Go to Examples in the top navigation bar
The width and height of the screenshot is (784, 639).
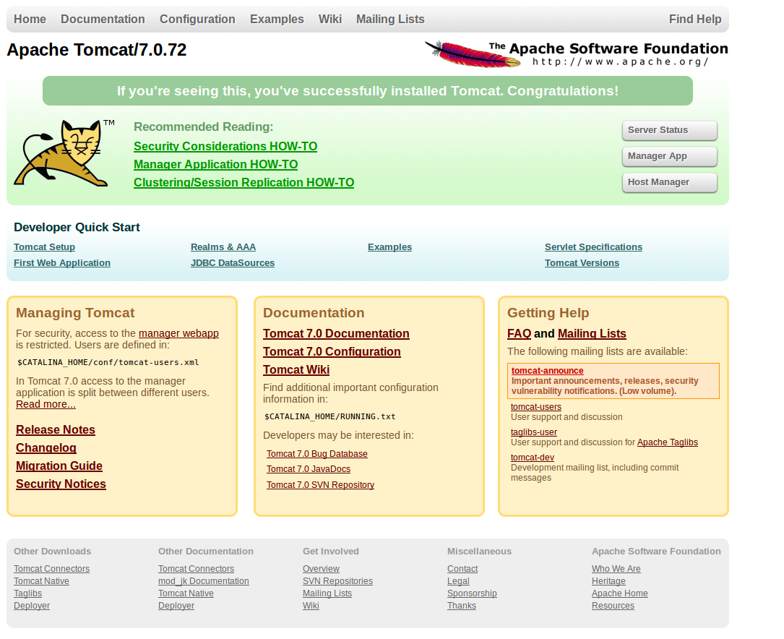click(277, 19)
